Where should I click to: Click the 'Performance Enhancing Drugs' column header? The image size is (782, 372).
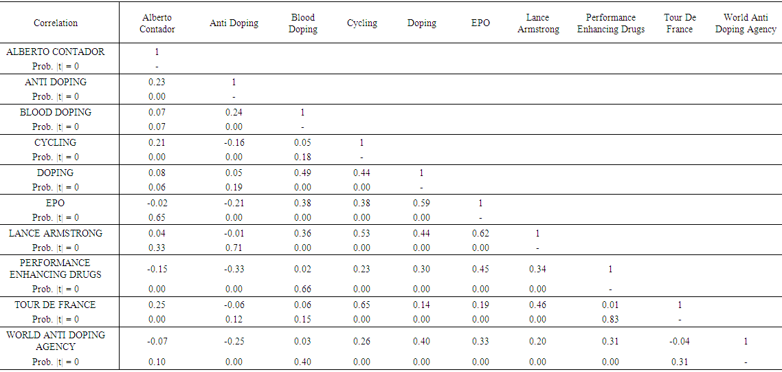[x=610, y=23]
